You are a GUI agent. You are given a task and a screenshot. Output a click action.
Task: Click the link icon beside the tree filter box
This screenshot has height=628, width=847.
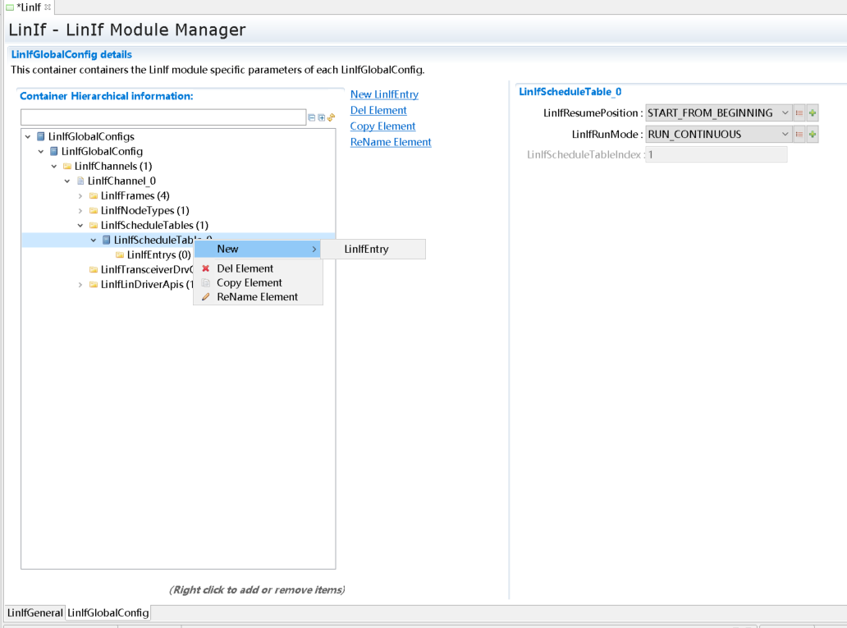pyautogui.click(x=332, y=117)
